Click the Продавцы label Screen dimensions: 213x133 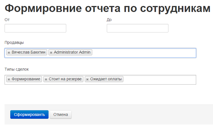click(x=14, y=43)
